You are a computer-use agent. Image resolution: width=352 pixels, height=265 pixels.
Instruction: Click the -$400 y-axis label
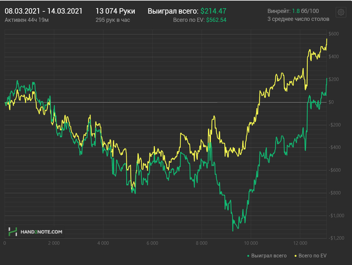coord(334,147)
